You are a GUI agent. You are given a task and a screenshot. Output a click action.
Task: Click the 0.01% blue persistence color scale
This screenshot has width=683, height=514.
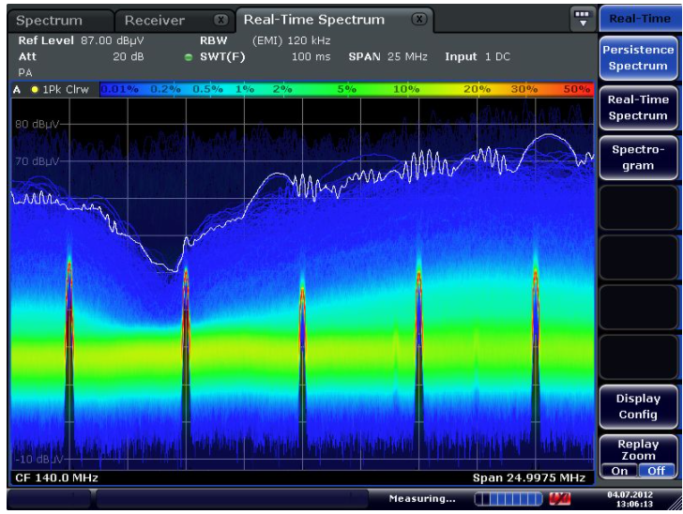[x=119, y=89]
